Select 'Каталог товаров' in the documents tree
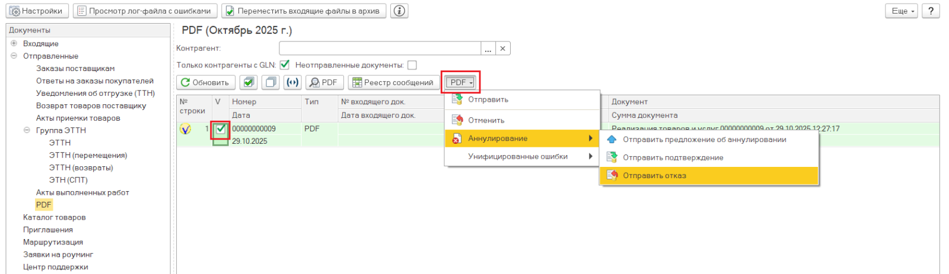 tap(55, 217)
